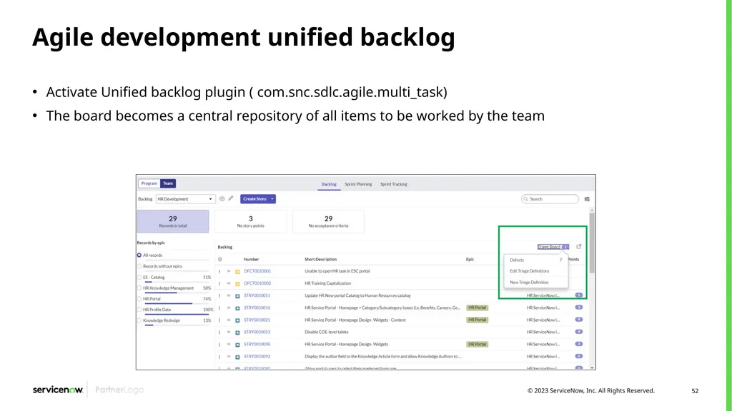Choose New Triage Definition menu item

click(x=536, y=283)
